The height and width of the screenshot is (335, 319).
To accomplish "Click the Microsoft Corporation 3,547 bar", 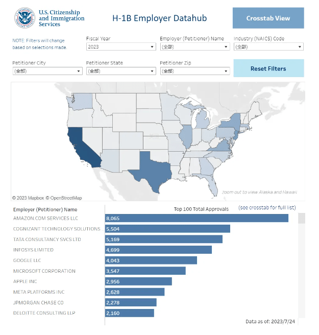I will tap(145, 271).
